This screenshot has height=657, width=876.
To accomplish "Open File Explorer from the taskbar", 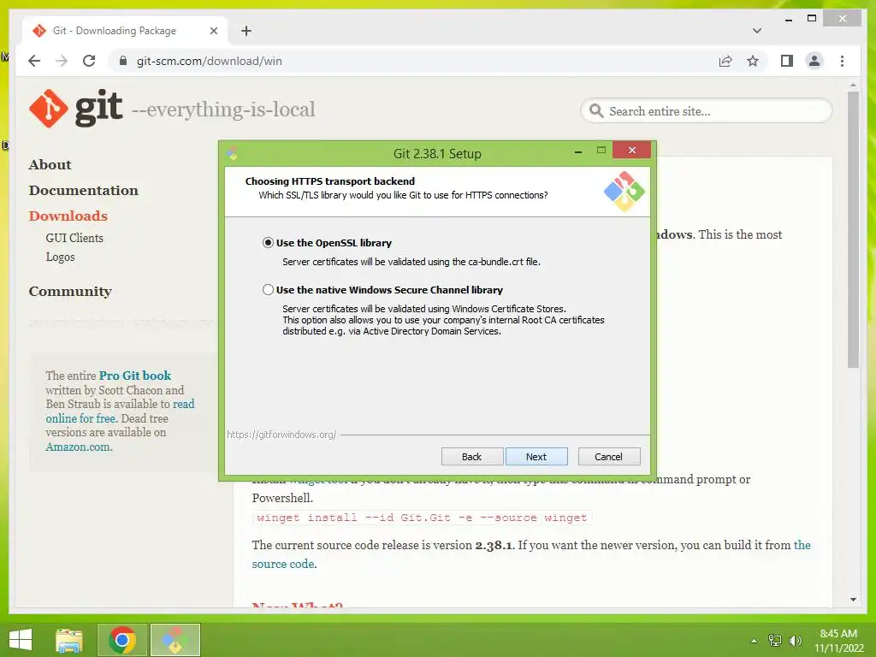I will [69, 640].
